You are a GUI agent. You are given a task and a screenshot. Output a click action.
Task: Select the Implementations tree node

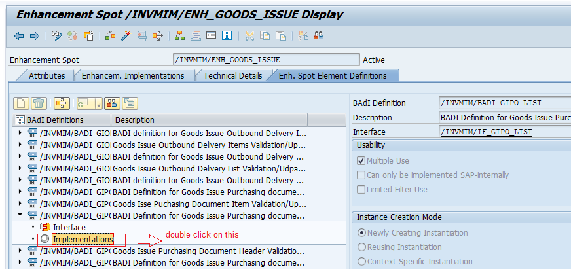tap(83, 240)
